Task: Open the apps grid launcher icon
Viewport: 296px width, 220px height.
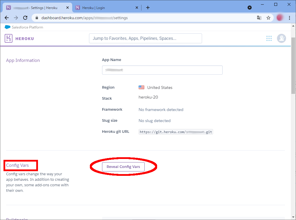Action: click(269, 38)
